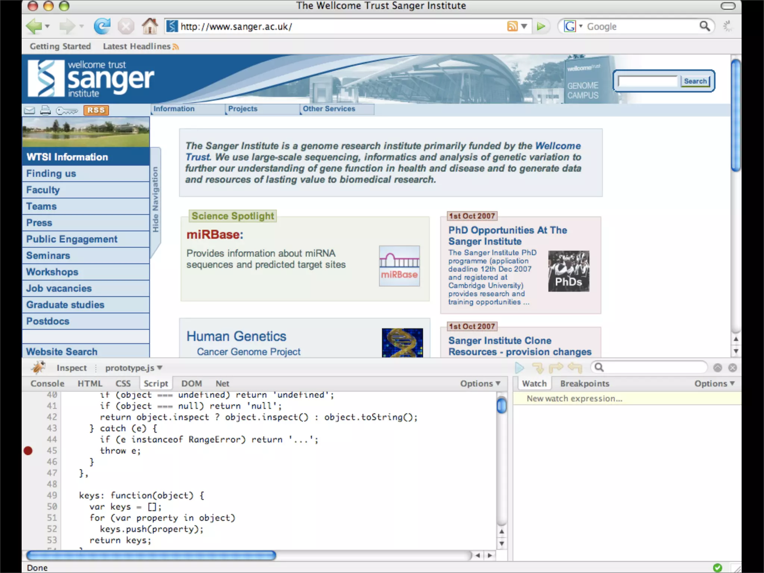Click the browser Back arrow button
This screenshot has width=764, height=573.
[x=34, y=26]
